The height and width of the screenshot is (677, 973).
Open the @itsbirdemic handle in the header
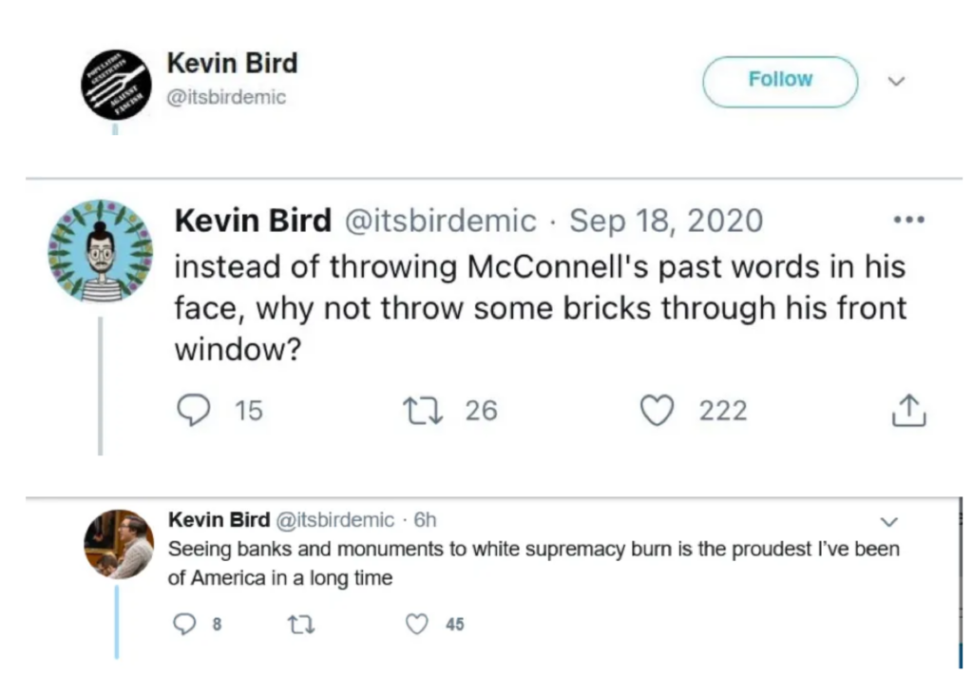tap(227, 97)
